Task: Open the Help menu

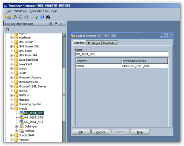Action: pos(54,11)
